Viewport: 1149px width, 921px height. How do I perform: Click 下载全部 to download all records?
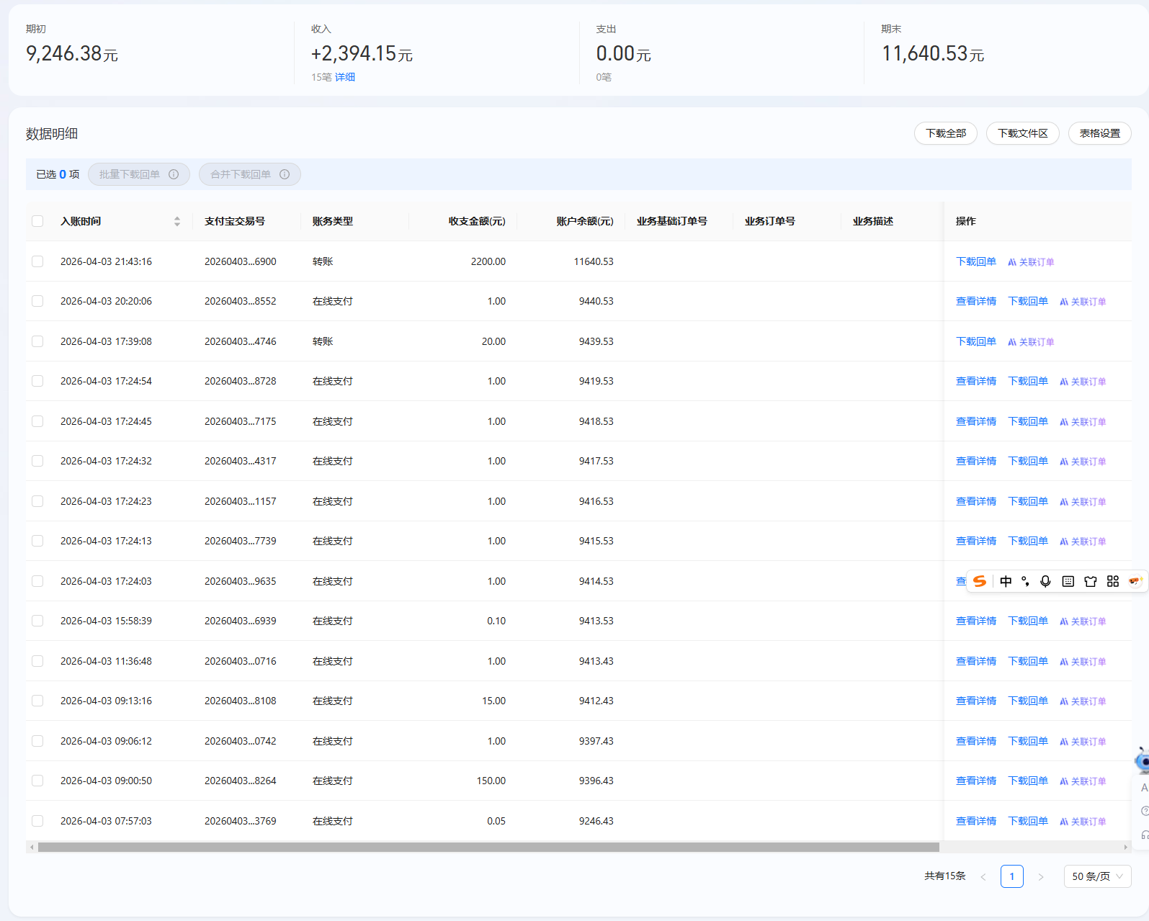[x=945, y=133]
